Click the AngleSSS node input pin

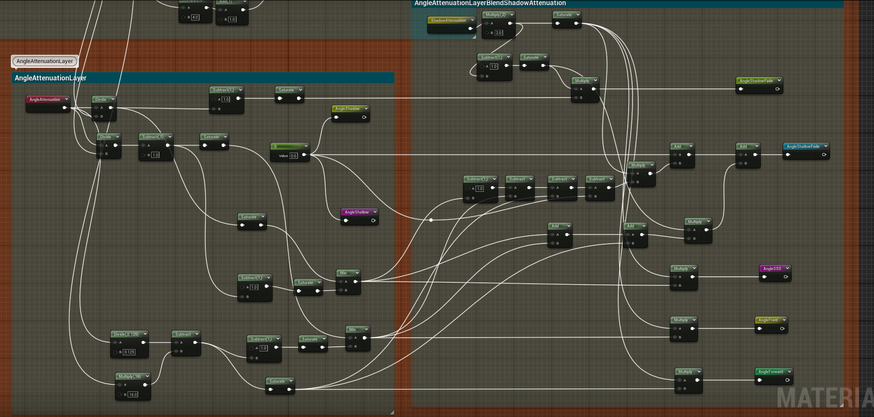coord(765,277)
